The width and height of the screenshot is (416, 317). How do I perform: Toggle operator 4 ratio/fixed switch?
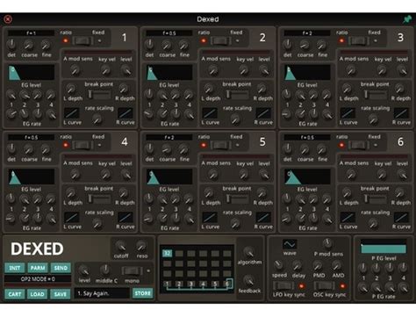[82, 145]
